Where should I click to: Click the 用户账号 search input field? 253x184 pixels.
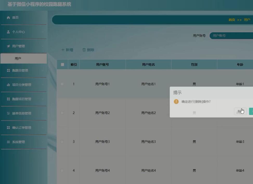231,35
